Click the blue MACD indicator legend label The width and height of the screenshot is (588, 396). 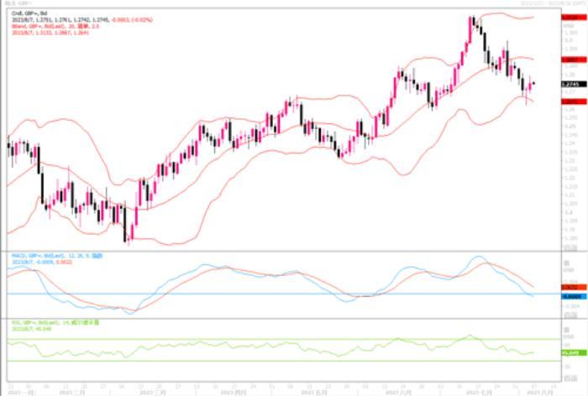pyautogui.click(x=57, y=256)
